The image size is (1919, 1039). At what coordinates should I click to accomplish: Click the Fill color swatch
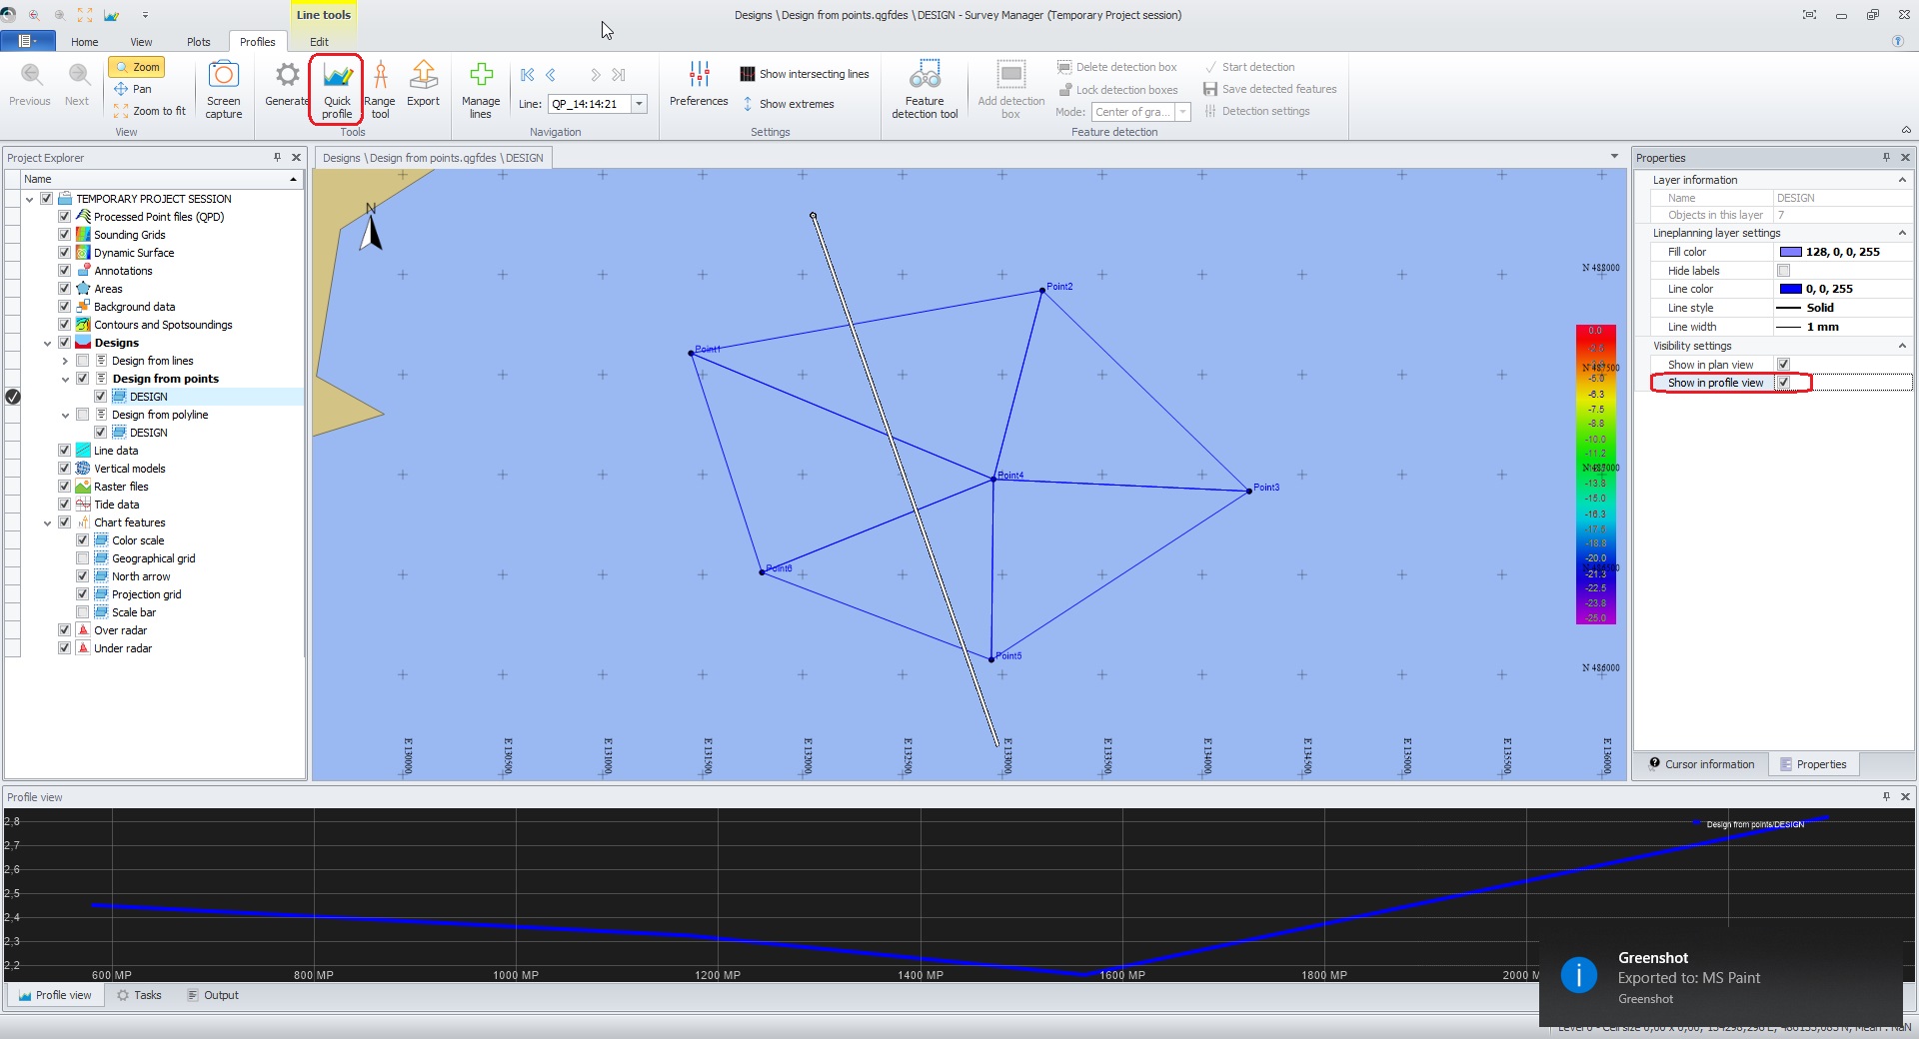1790,252
